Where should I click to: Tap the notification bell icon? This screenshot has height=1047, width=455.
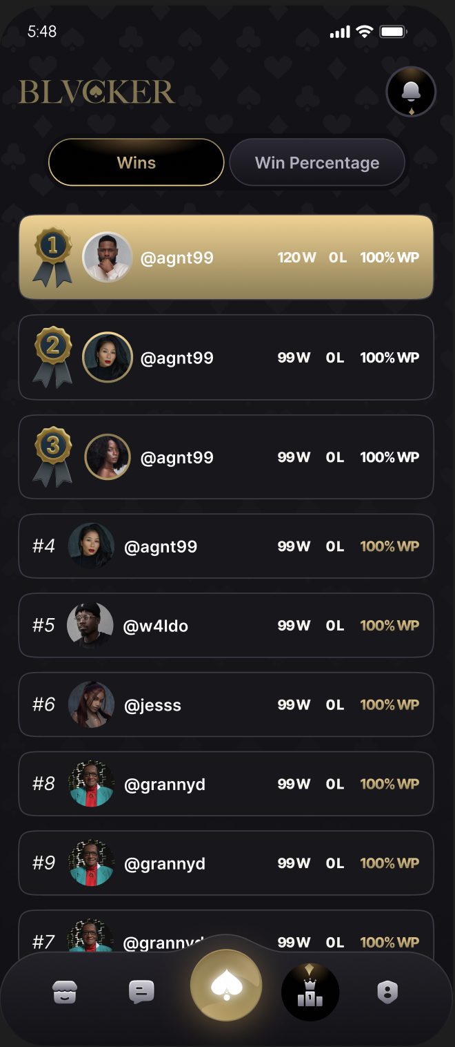(x=411, y=92)
